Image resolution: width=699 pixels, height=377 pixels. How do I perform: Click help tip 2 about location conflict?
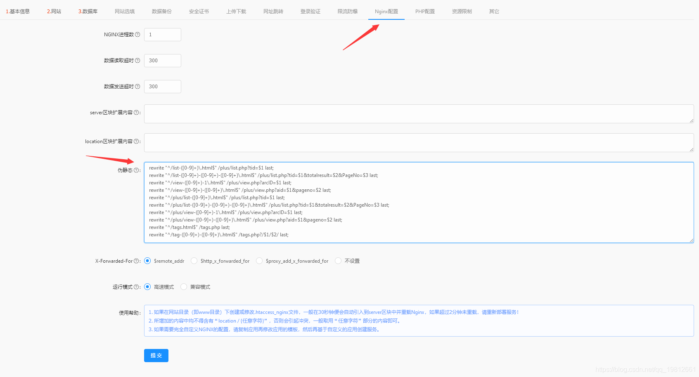pos(275,321)
